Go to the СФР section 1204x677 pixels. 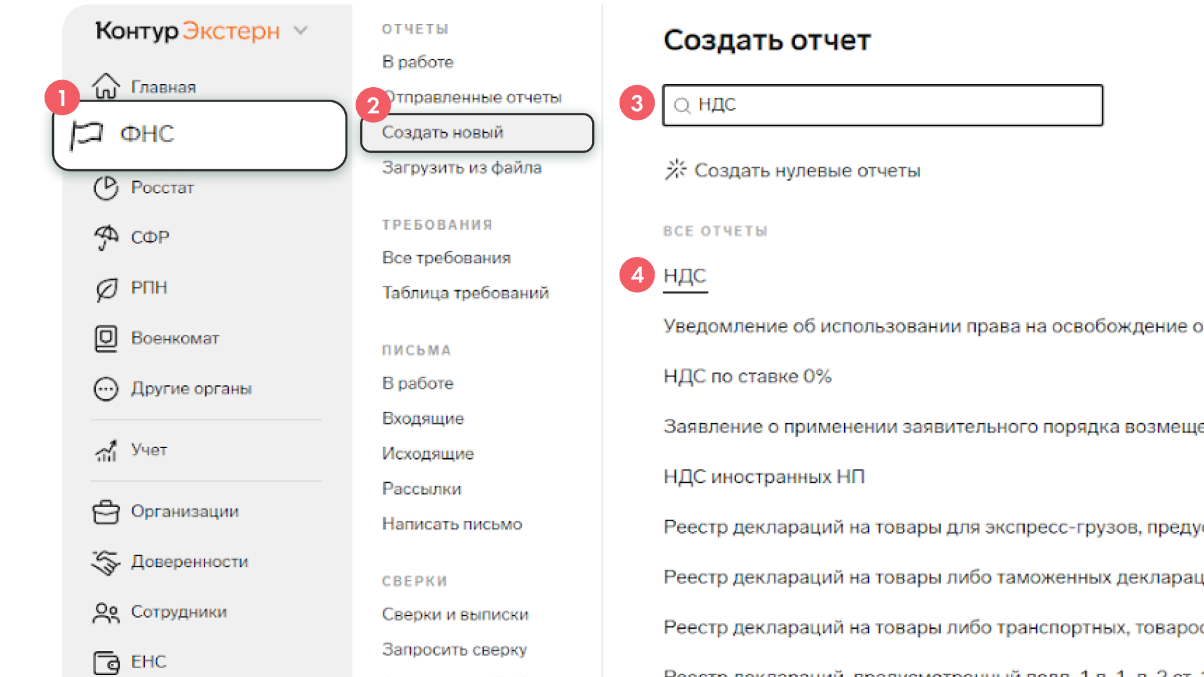click(x=150, y=238)
